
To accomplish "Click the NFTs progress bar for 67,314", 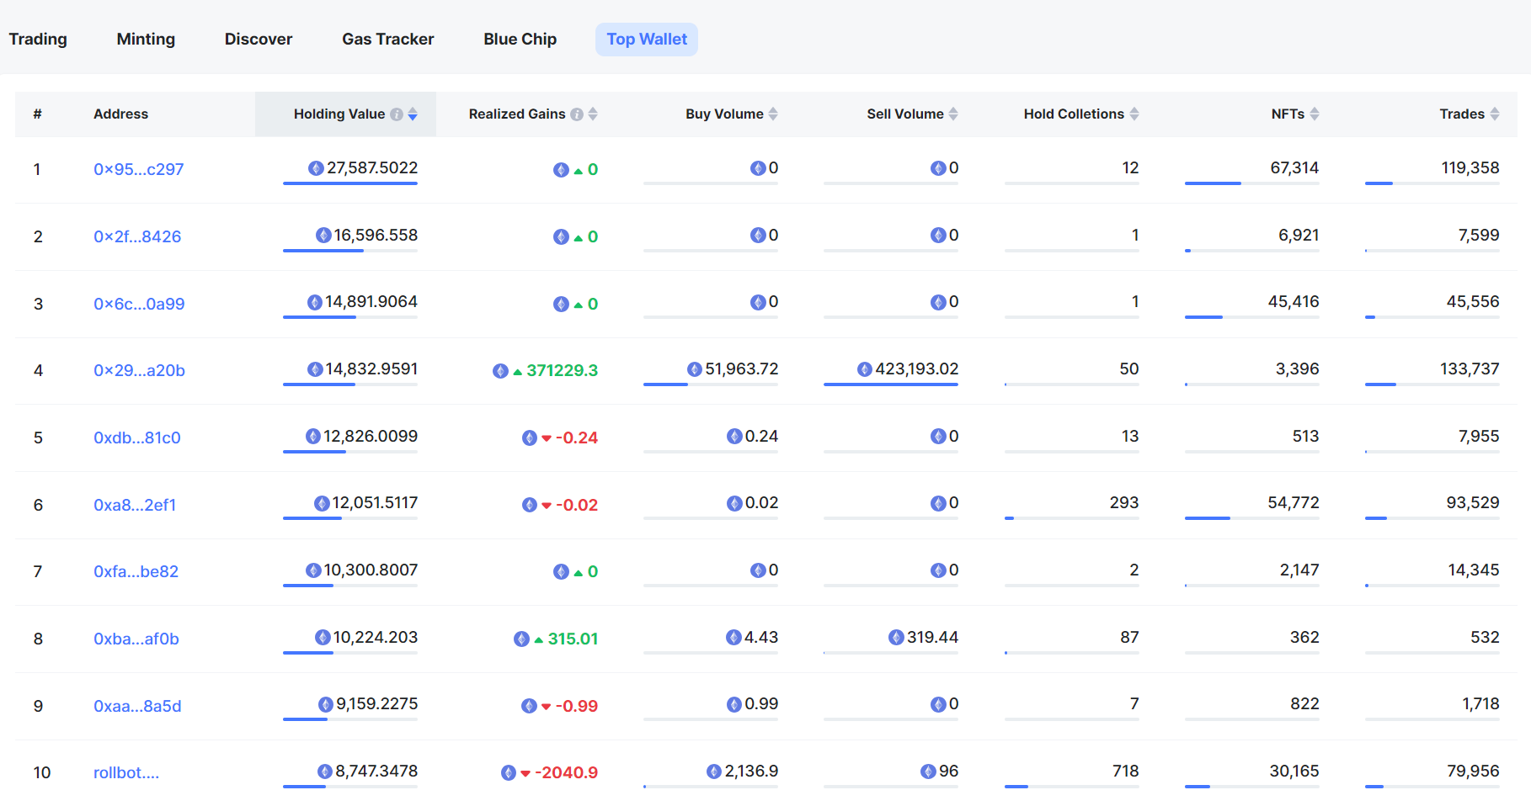I will [1251, 183].
